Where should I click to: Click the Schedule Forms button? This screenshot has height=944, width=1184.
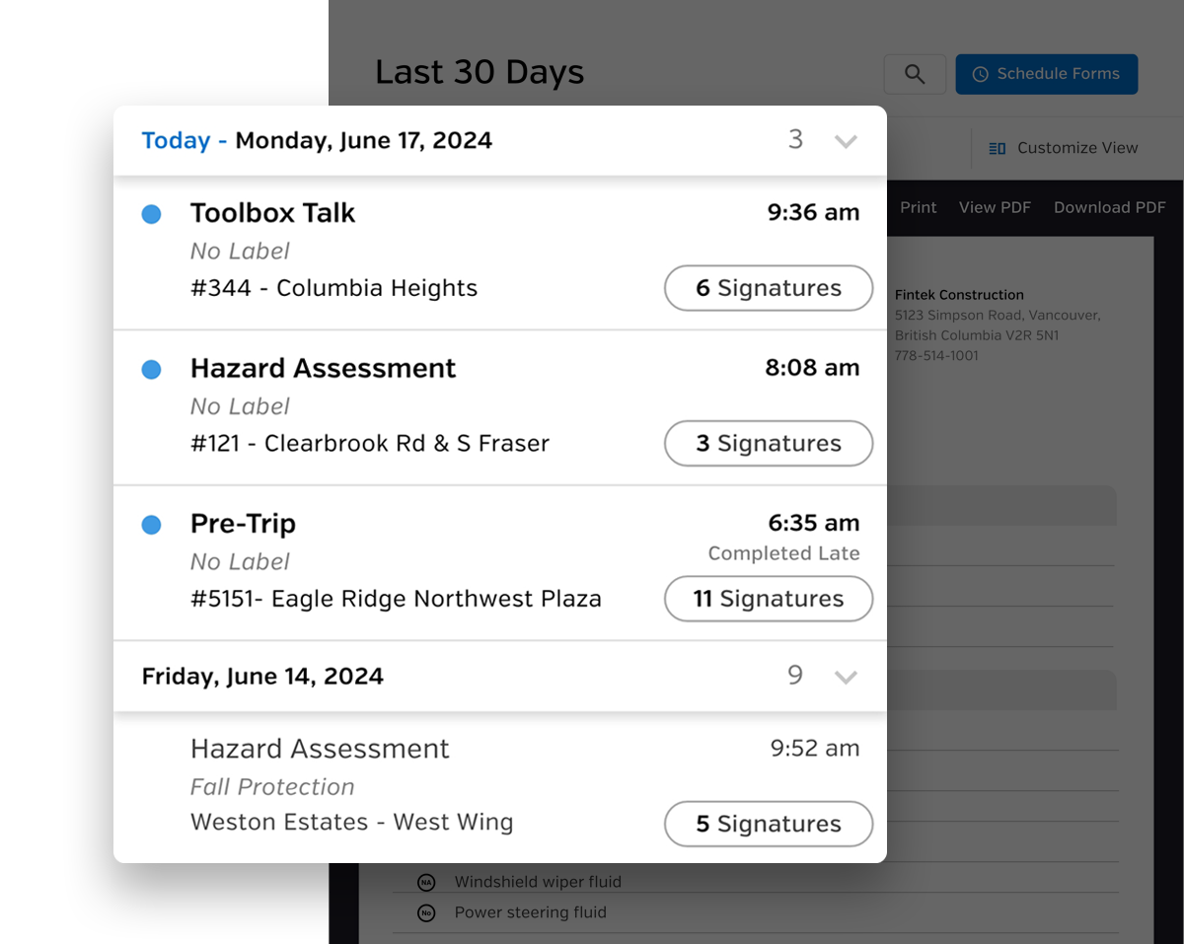point(1046,75)
